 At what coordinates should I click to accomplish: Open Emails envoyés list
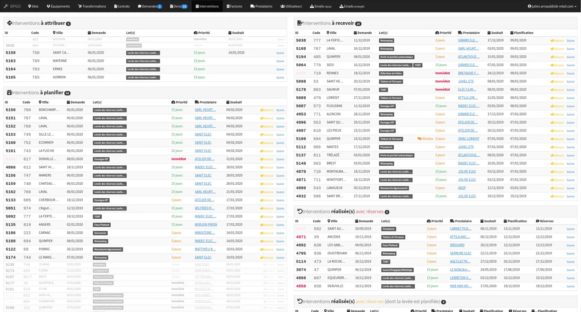click(352, 6)
